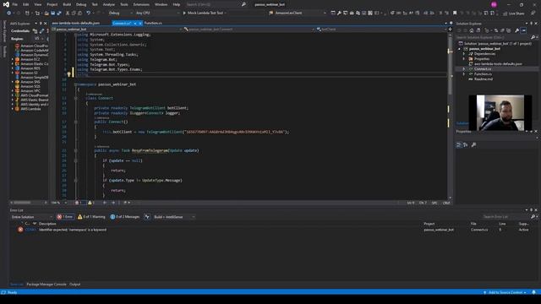The image size is (541, 304).
Task: Open the Build + IntelliSense dropdown
Action: (174, 217)
